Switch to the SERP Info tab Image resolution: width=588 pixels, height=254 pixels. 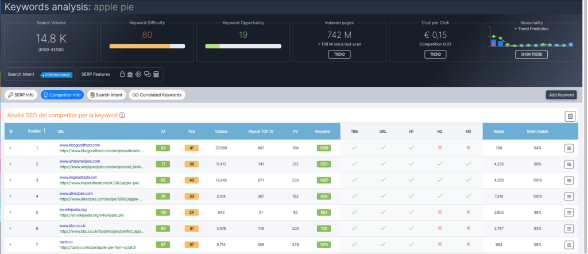(21, 95)
